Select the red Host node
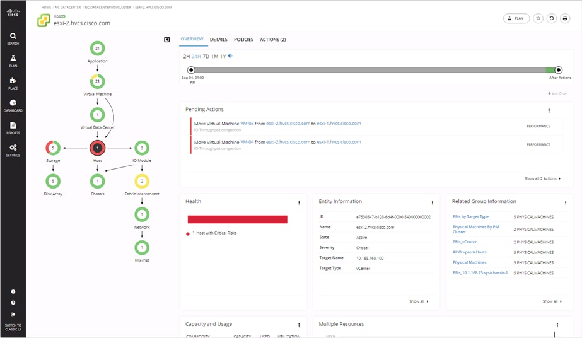582x338 pixels. (x=98, y=148)
